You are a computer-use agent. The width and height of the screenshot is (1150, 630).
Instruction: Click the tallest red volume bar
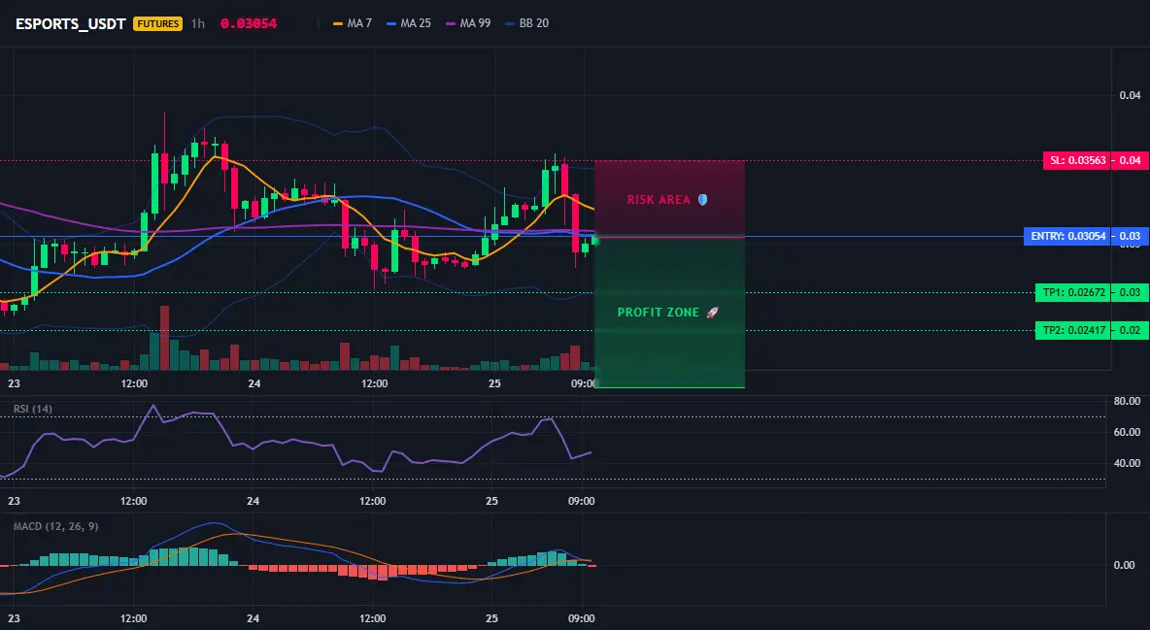coord(164,338)
